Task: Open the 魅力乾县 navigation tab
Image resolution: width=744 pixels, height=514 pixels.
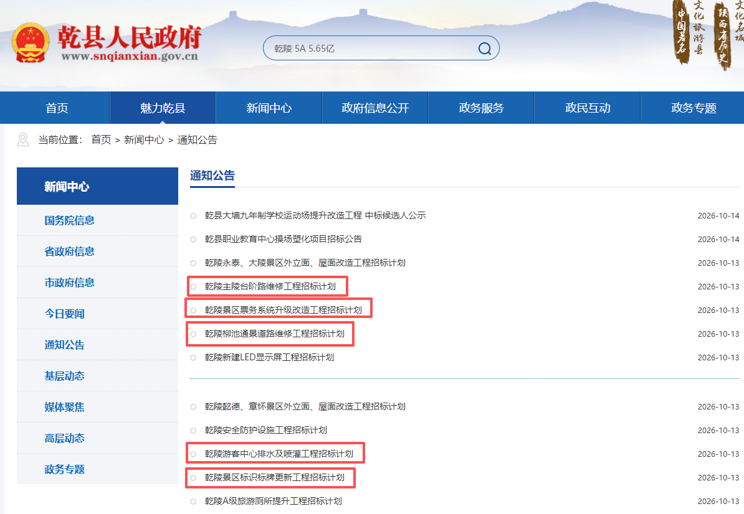Action: [163, 108]
